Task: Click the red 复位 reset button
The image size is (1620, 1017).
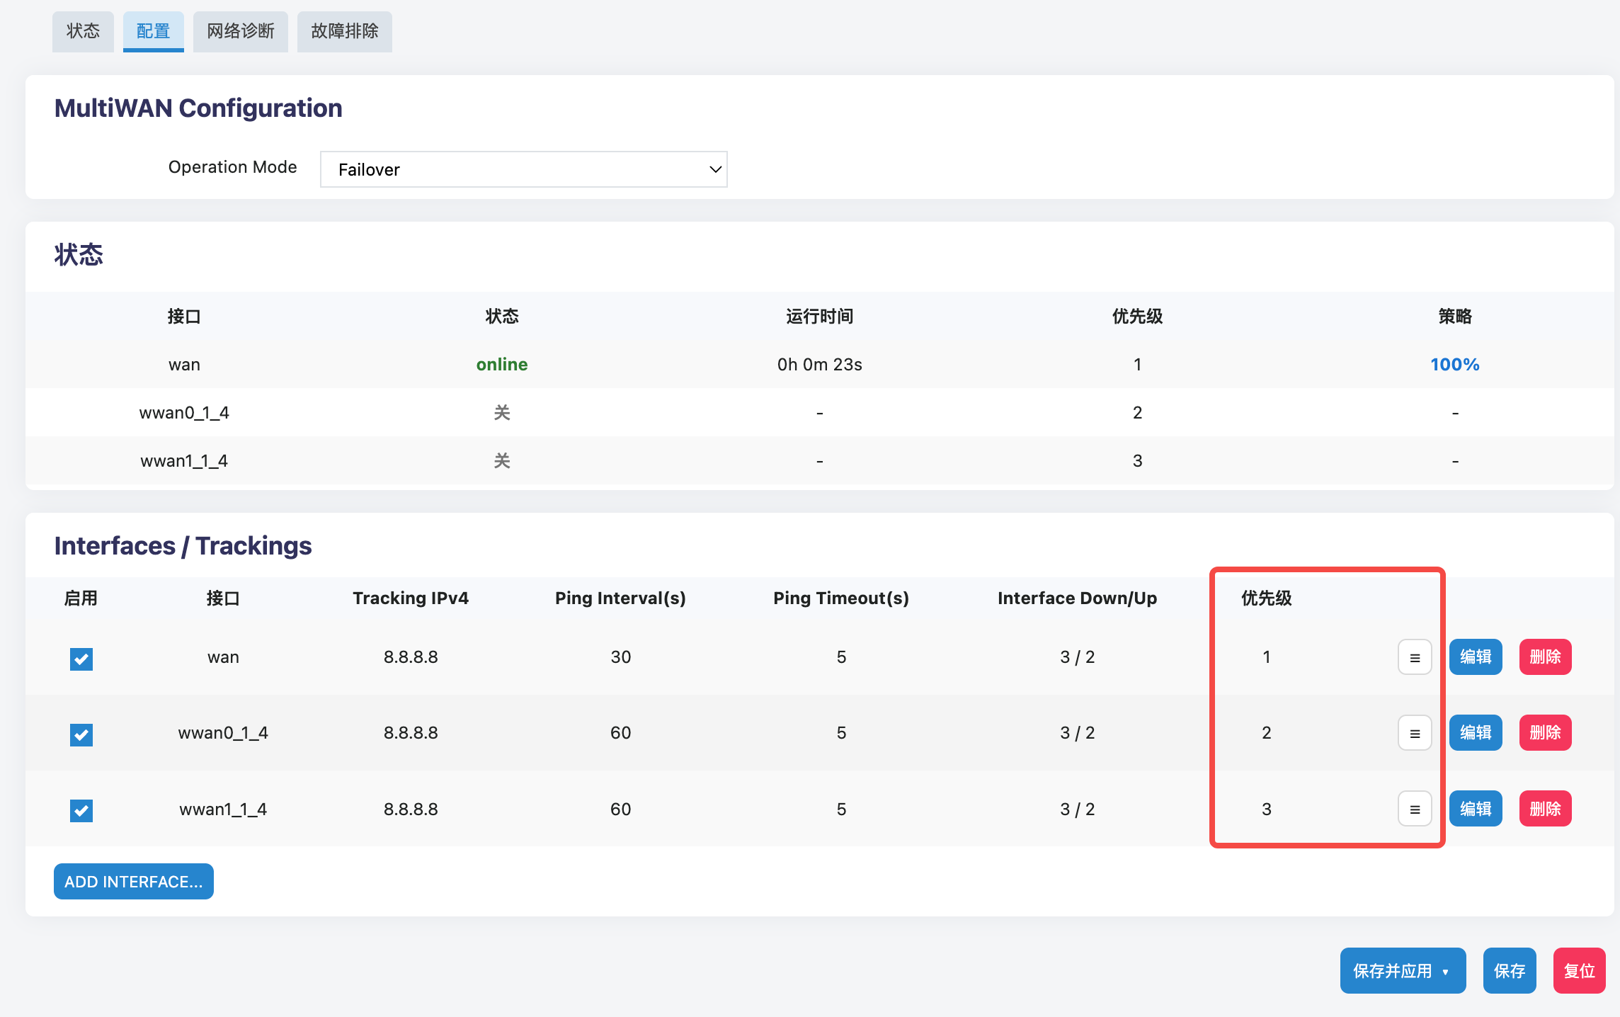Action: [x=1580, y=971]
